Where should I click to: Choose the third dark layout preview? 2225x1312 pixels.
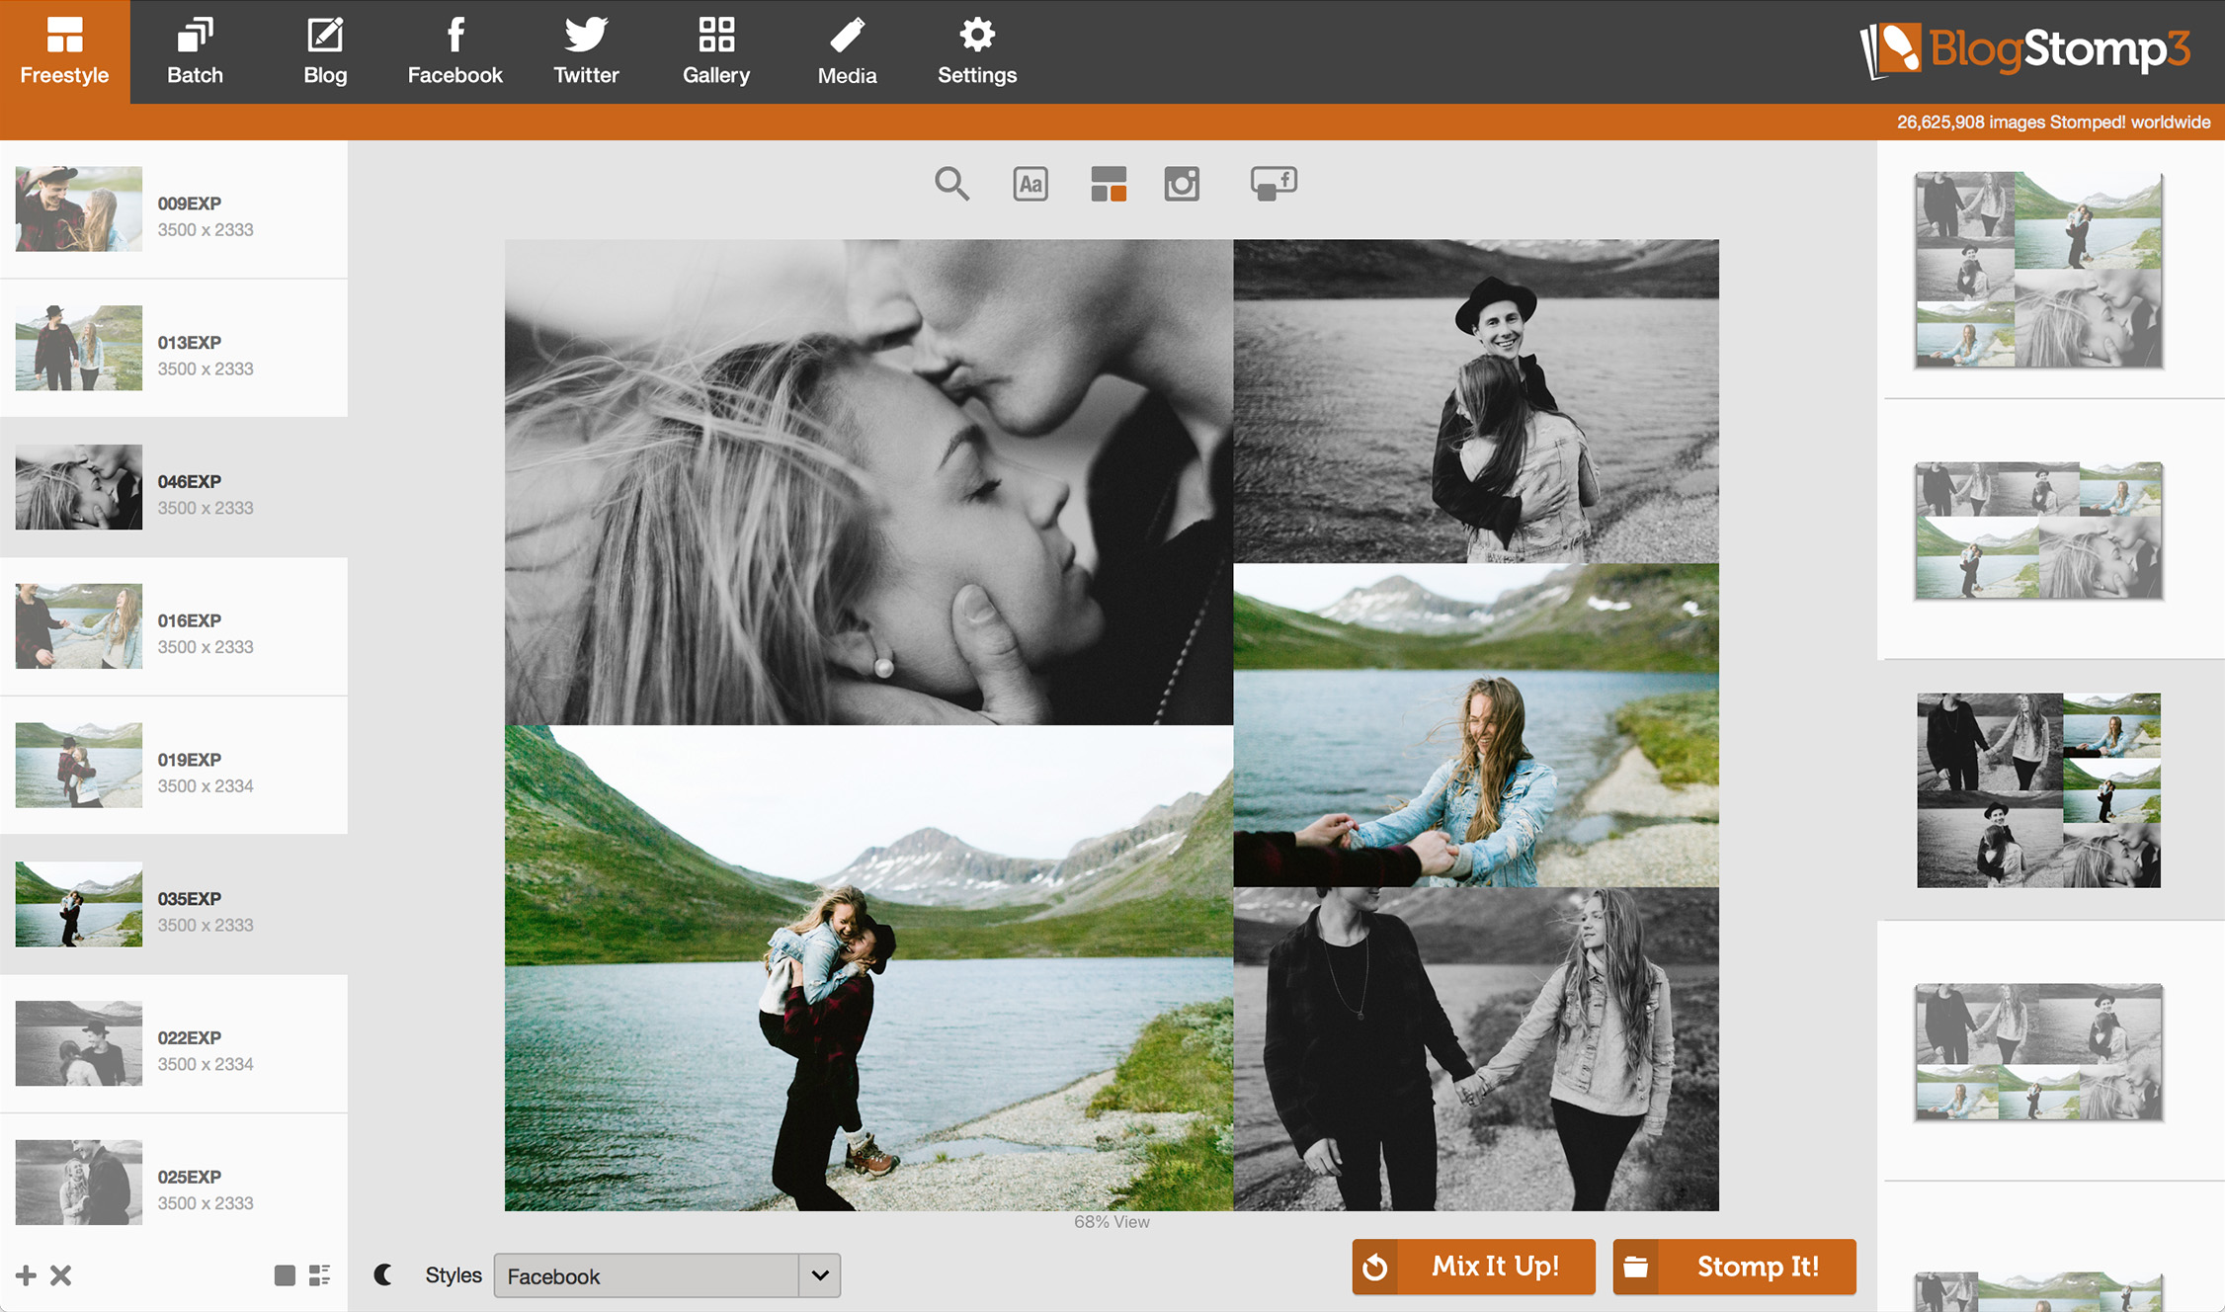(2038, 790)
